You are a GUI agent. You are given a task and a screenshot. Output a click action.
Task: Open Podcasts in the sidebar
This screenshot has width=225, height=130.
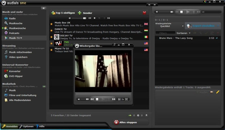(x=14, y=33)
